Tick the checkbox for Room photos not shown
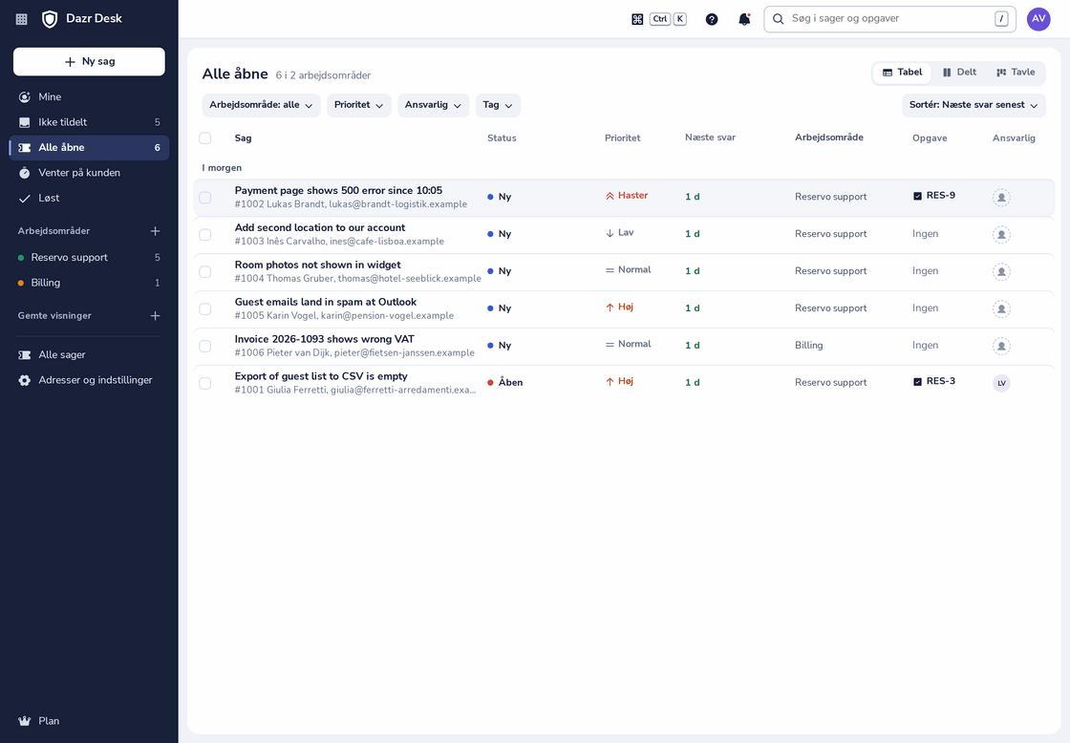The height and width of the screenshot is (743, 1070). point(204,271)
